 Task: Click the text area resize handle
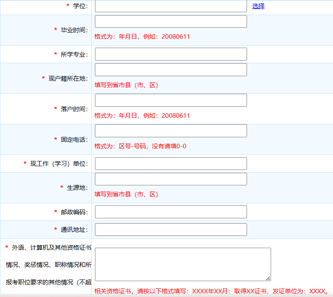tap(268, 278)
